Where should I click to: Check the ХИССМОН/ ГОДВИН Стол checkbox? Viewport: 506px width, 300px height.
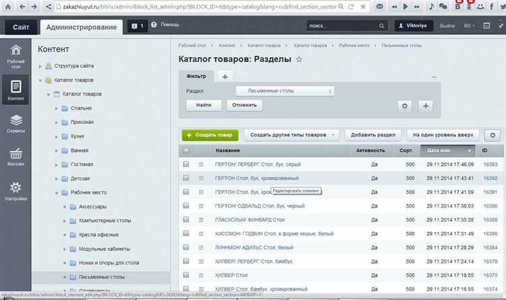tap(186, 233)
